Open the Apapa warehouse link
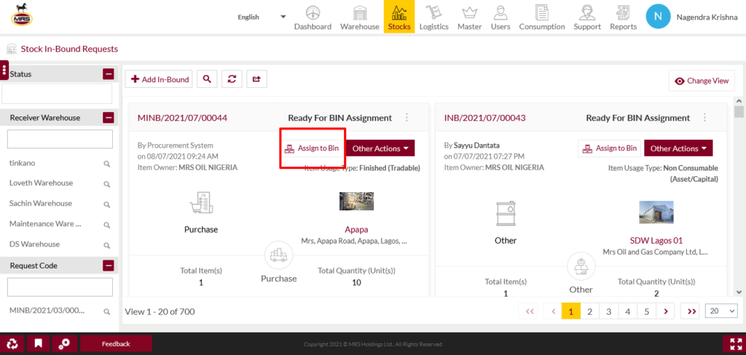Image resolution: width=746 pixels, height=355 pixels. 356,230
